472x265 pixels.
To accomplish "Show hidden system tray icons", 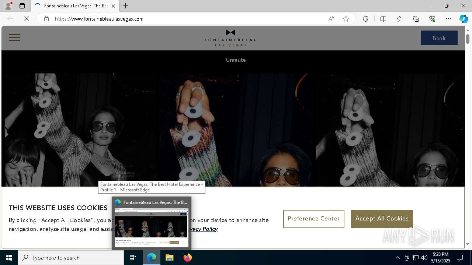I will coord(398,258).
